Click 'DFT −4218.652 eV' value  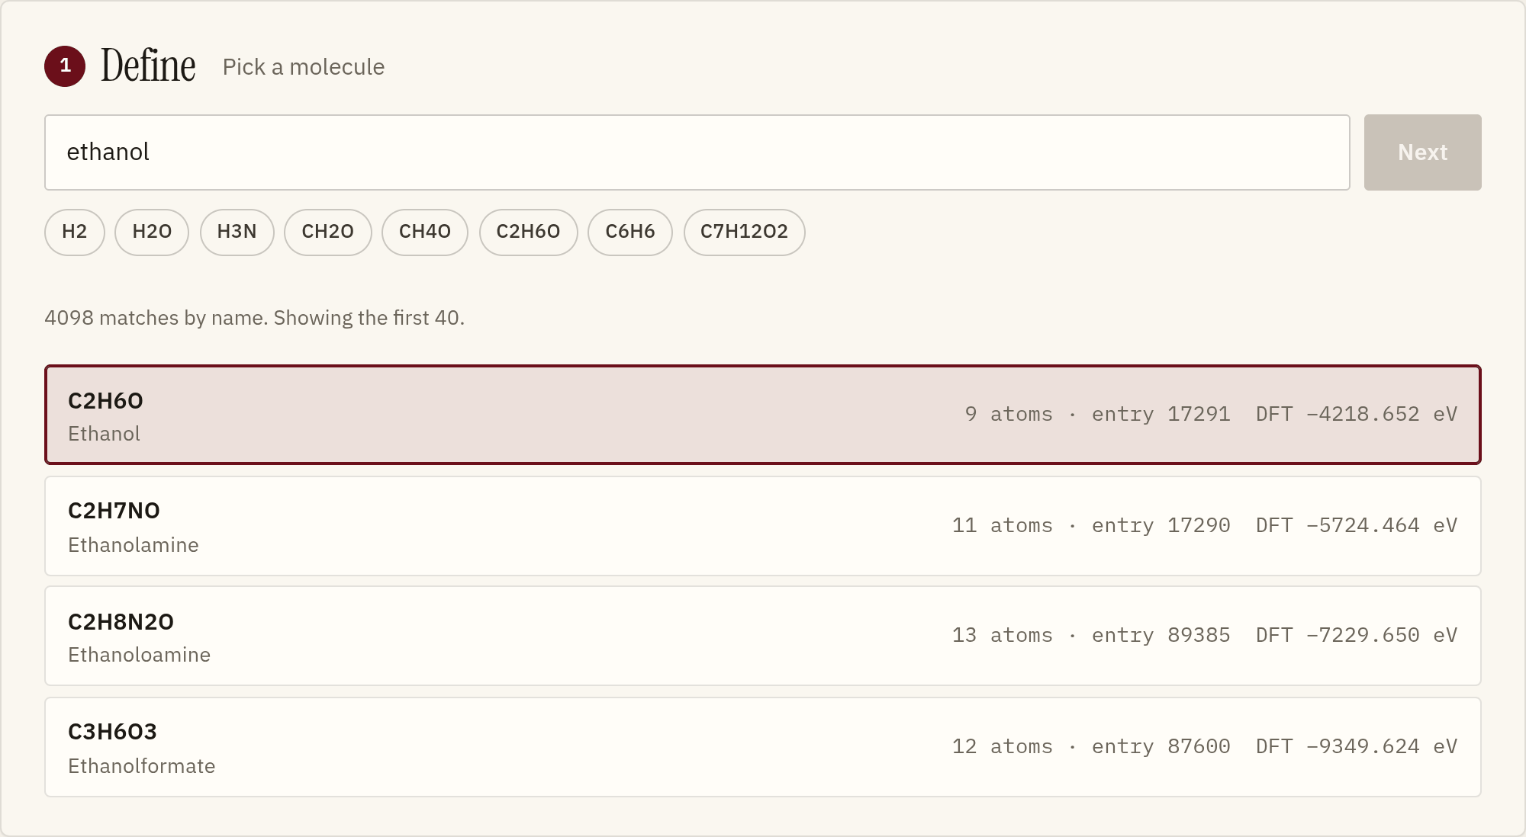(1357, 414)
